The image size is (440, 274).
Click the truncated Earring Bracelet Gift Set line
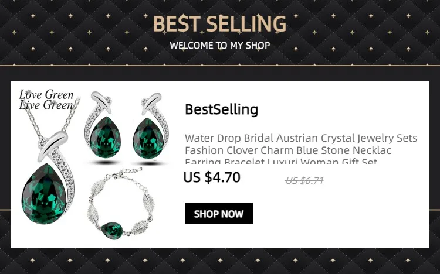(281, 161)
